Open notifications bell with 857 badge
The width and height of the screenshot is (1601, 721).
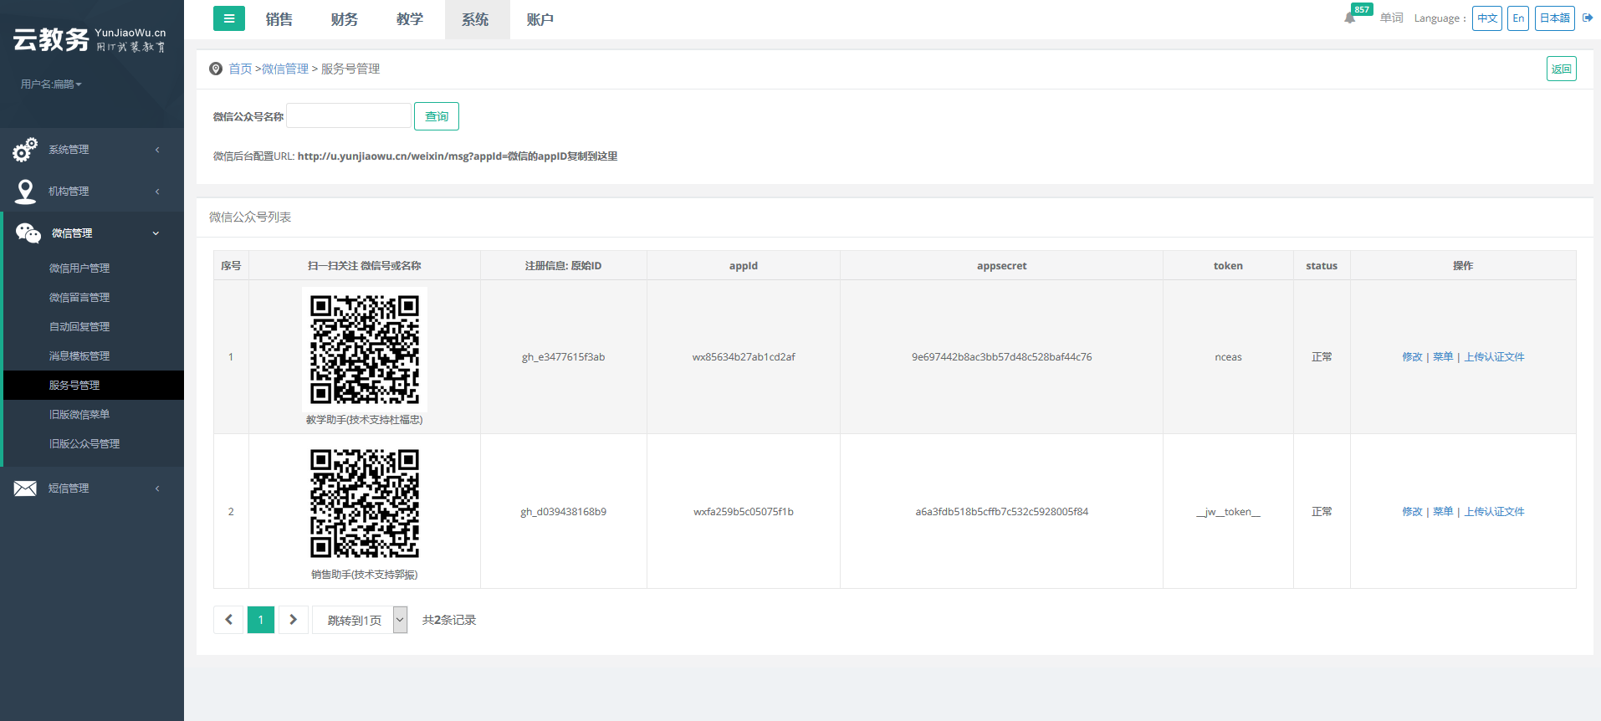1350,18
